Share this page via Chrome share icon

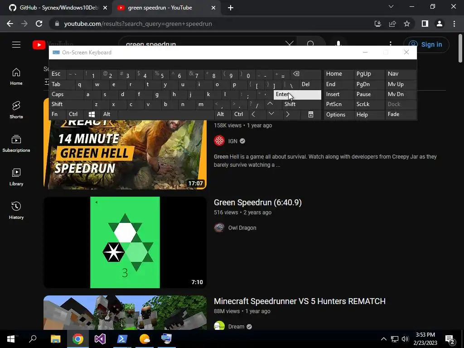click(392, 24)
